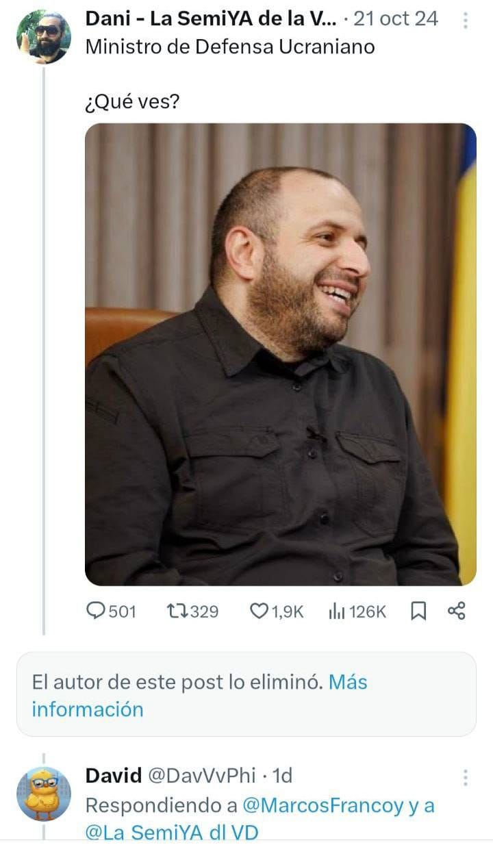Tap the @DavVvPhi handle
Viewport: 493px width, 847px height.
tap(202, 776)
